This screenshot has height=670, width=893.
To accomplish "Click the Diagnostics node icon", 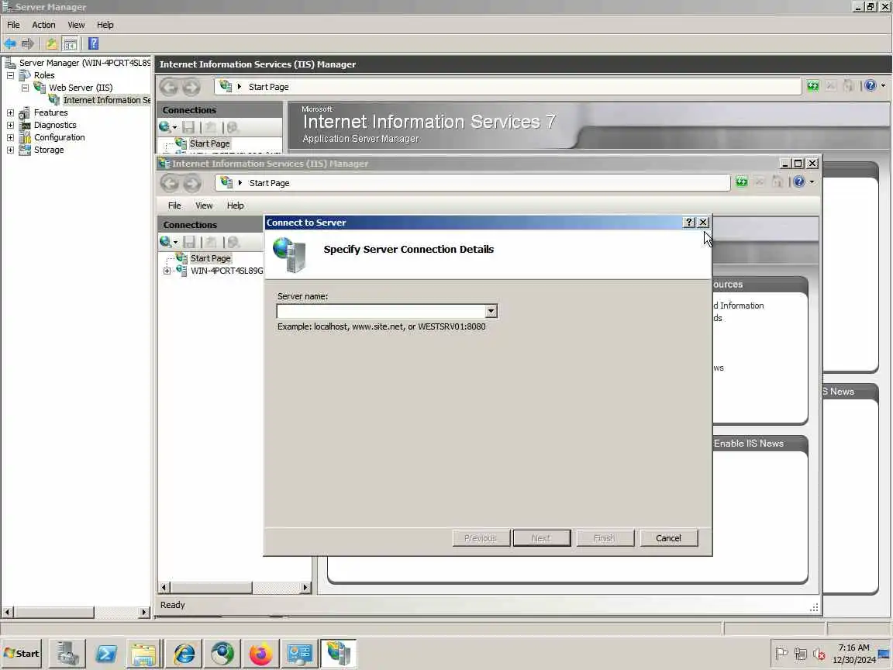I will (x=25, y=126).
